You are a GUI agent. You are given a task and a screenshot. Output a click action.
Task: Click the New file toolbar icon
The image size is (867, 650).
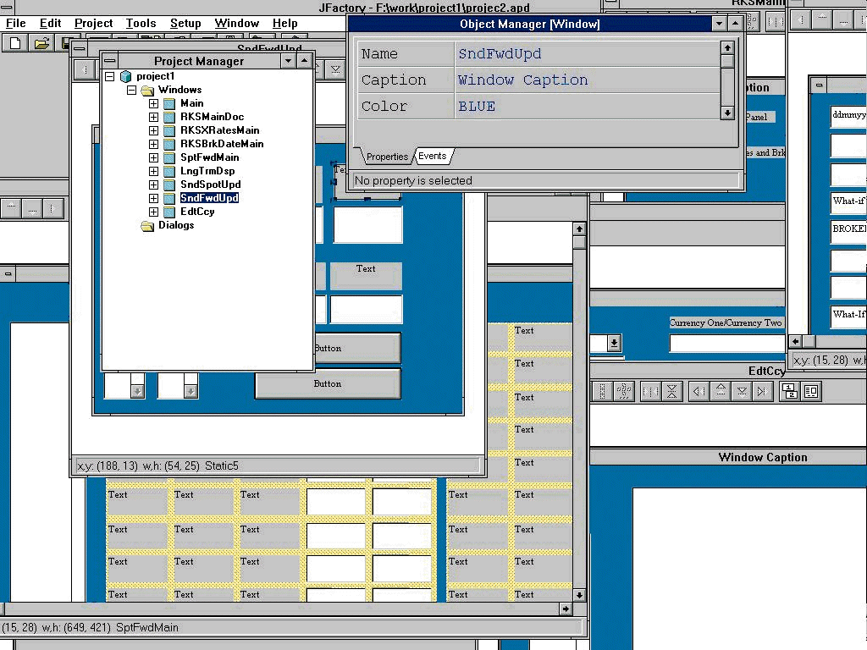click(16, 42)
